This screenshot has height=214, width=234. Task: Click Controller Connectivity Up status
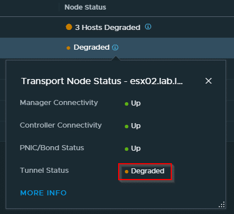pyautogui.click(x=136, y=126)
